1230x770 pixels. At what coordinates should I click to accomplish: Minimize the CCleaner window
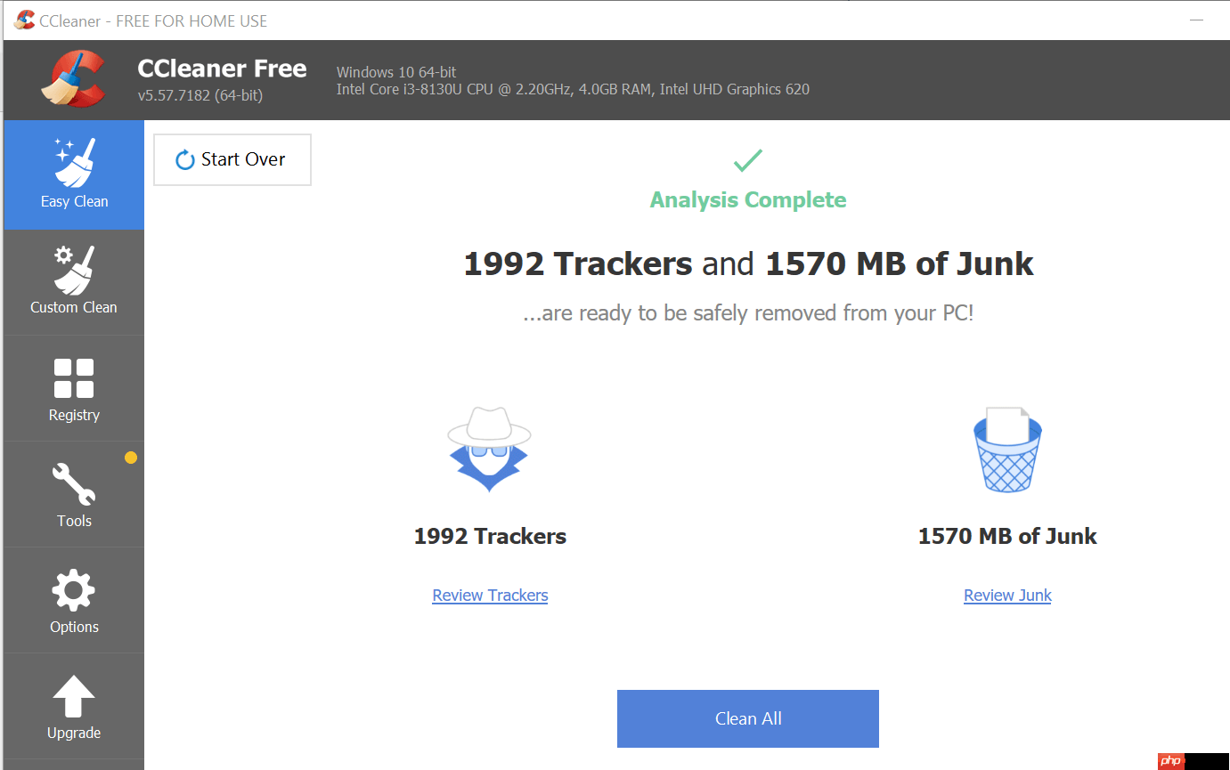1196,20
